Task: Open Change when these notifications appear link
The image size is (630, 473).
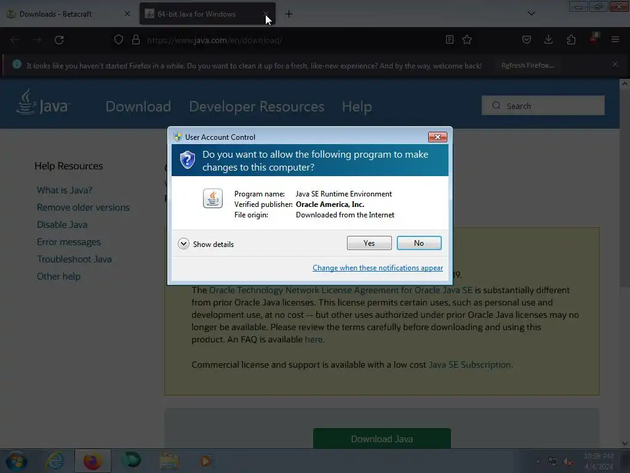Action: pyautogui.click(x=378, y=268)
